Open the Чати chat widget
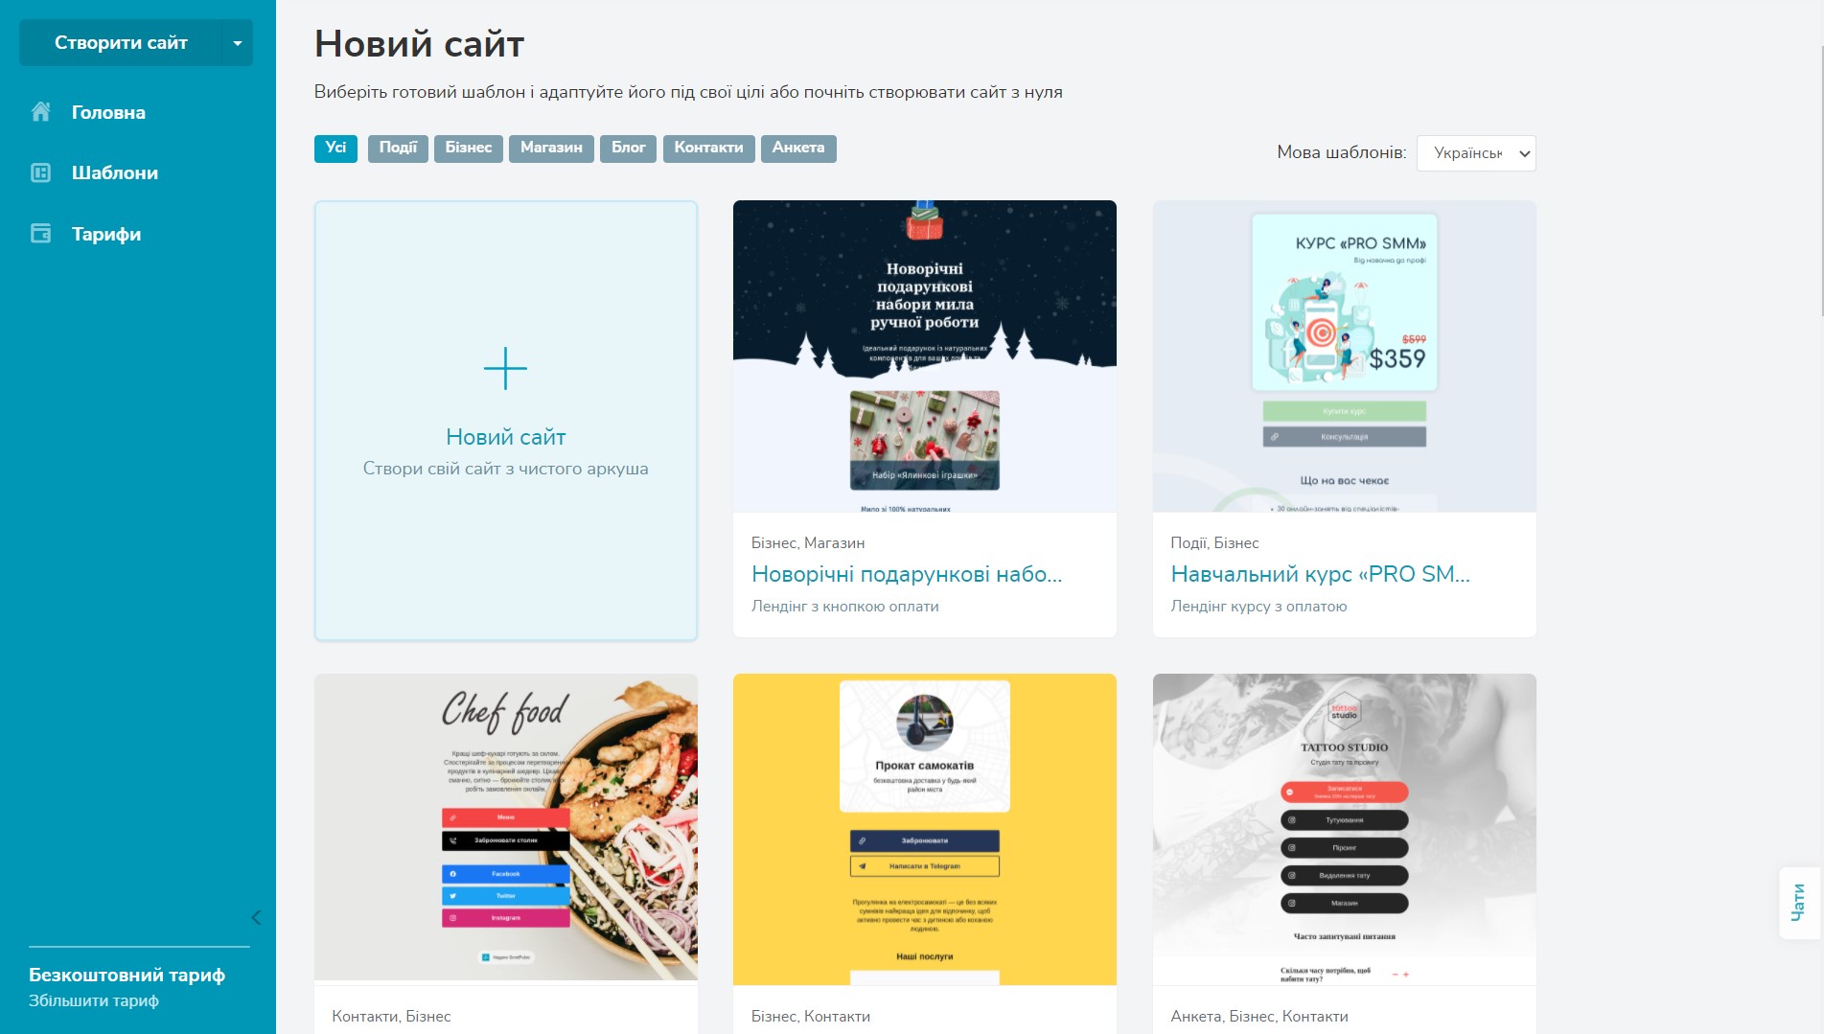The height and width of the screenshot is (1034, 1824). [x=1799, y=903]
